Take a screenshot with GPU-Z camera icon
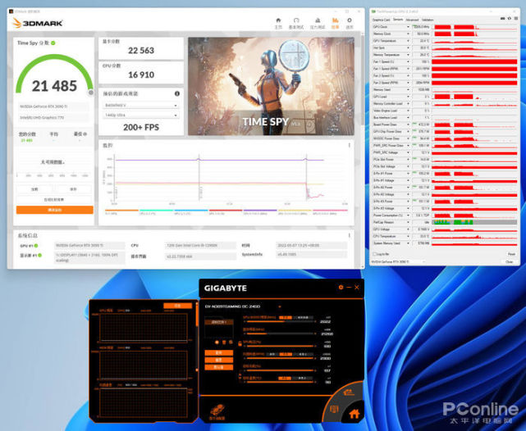Viewport: 526px width, 431px height. tap(503, 19)
